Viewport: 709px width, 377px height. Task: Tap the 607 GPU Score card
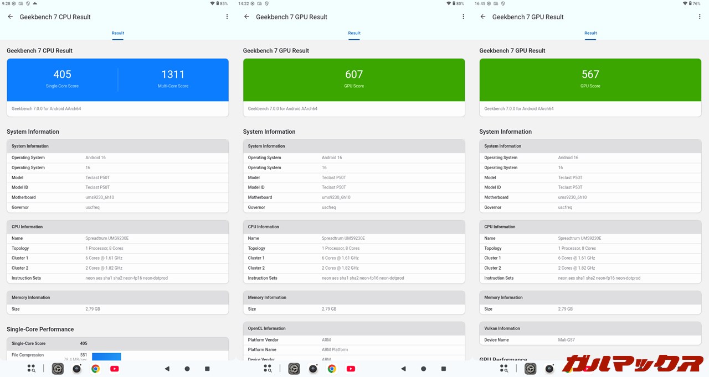(x=354, y=80)
